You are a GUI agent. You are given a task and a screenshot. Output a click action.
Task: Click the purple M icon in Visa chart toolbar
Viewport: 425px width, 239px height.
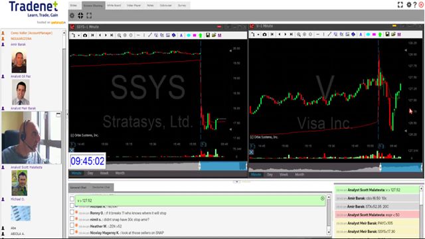pos(399,35)
